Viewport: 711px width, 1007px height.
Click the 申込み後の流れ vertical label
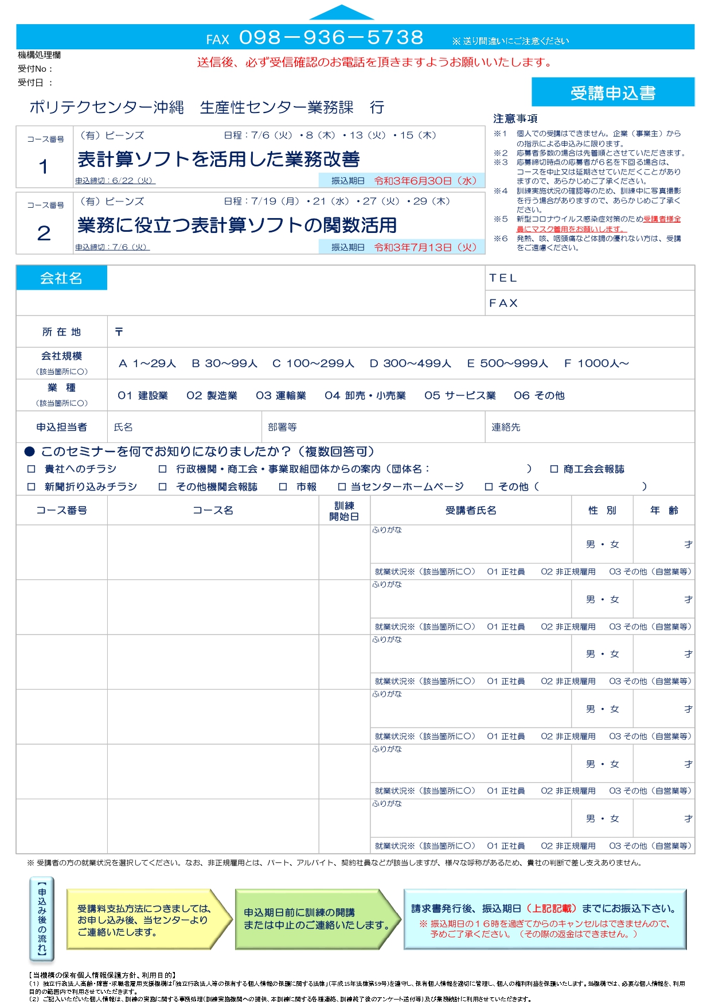42,920
